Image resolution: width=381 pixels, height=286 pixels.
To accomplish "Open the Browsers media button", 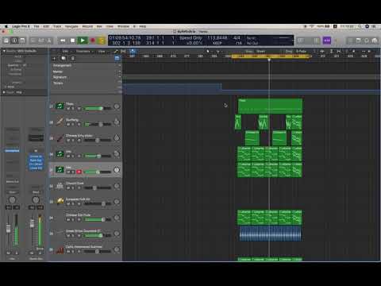I will (x=375, y=41).
